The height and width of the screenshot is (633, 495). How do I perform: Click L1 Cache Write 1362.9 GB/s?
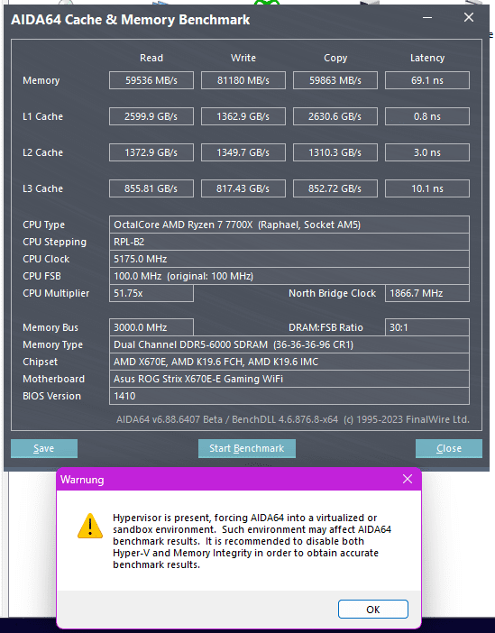click(243, 116)
